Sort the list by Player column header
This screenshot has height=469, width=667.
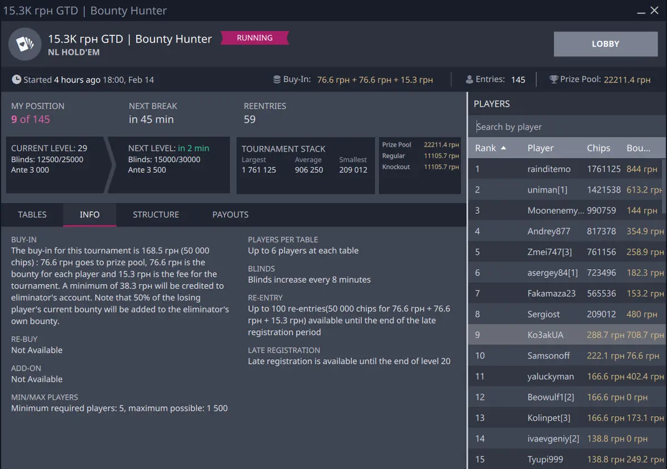[x=540, y=148]
